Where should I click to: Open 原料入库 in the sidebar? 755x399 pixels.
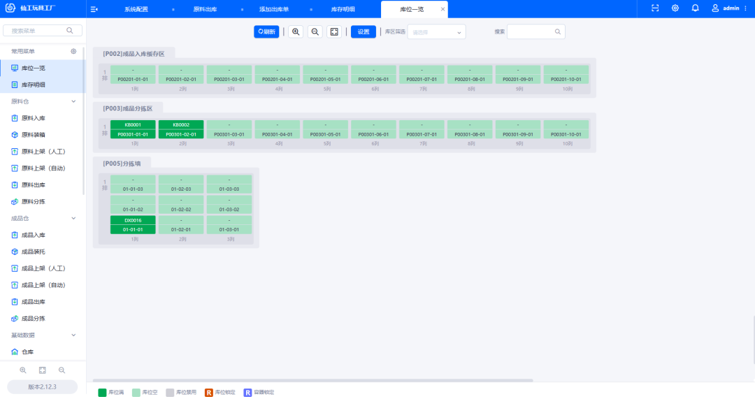tap(34, 118)
